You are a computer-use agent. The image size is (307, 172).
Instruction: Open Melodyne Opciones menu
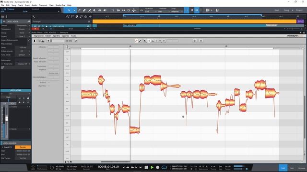(65, 36)
